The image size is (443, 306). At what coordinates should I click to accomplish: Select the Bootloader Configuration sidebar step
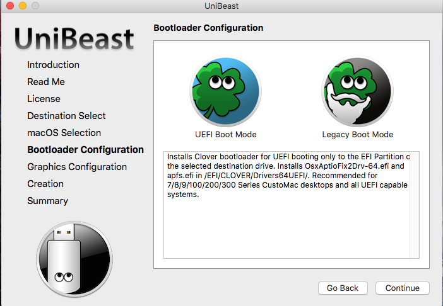click(86, 150)
